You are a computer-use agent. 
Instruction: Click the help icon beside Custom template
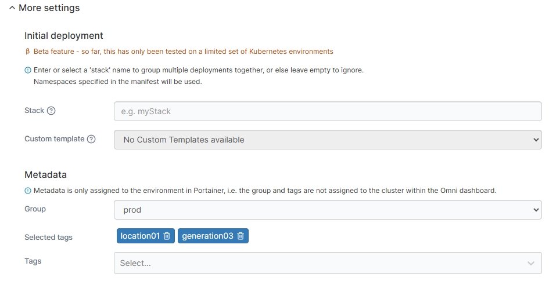pos(91,139)
